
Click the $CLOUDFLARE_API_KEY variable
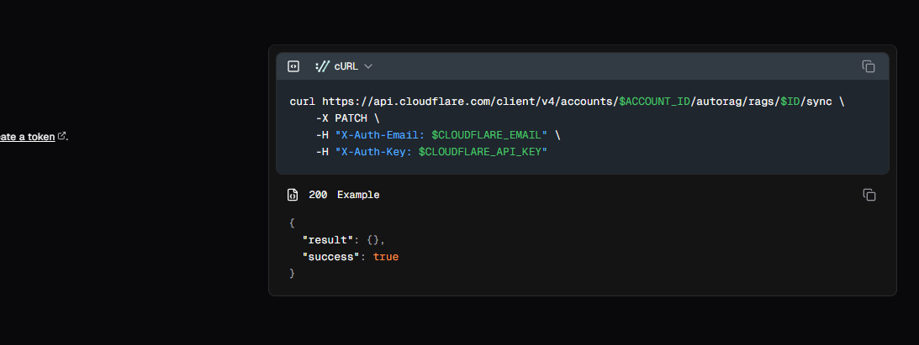point(483,151)
